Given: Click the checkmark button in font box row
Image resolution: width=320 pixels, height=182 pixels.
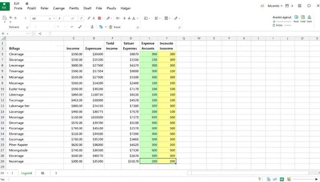Looking at the screenshot, I should (72, 18).
